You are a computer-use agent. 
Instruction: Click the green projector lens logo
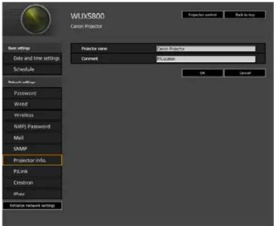tap(36, 19)
